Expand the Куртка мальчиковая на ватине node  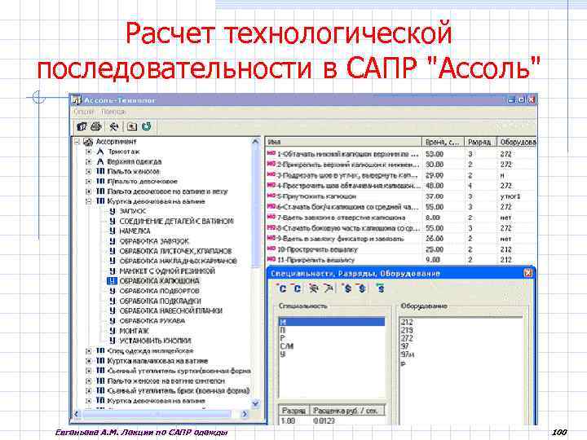tap(89, 361)
